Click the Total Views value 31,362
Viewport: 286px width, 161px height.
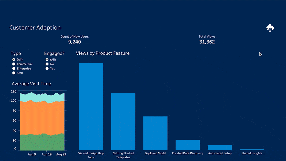tap(207, 42)
